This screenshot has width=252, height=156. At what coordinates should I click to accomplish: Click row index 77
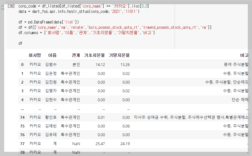pos(22,144)
